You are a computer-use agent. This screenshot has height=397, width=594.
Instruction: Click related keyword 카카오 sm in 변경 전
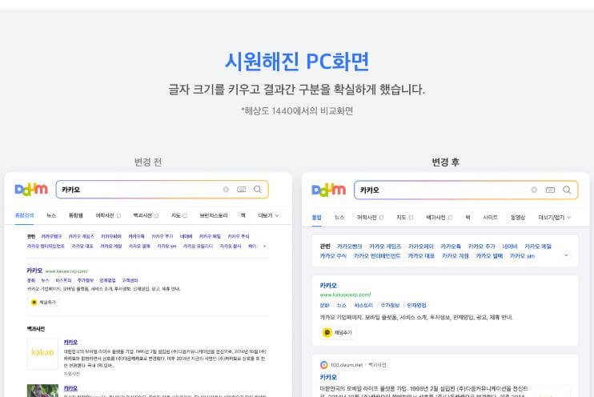[167, 246]
